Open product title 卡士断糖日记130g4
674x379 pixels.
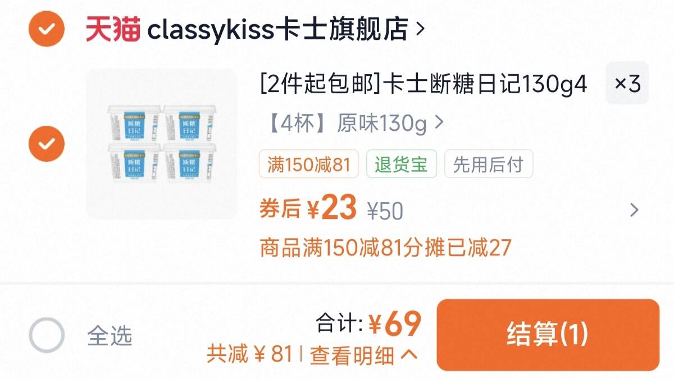tap(423, 85)
